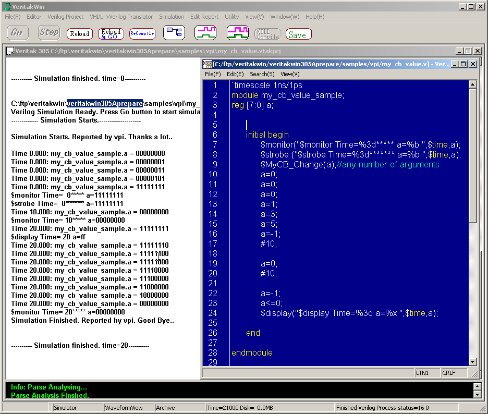Viewport: 488px width, 414px height.
Task: Click the Archive status bar pane
Action: pyautogui.click(x=179, y=408)
